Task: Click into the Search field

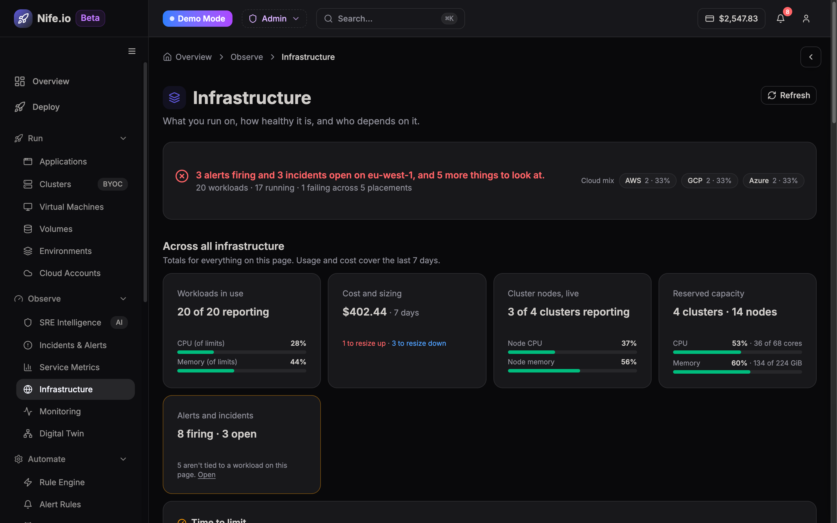Action: pyautogui.click(x=390, y=19)
